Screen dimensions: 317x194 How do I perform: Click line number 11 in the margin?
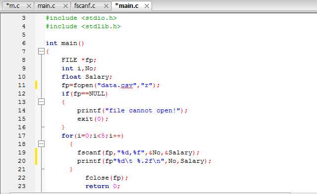(x=22, y=85)
